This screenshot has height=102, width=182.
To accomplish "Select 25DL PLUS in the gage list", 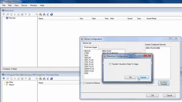I will [89, 64].
